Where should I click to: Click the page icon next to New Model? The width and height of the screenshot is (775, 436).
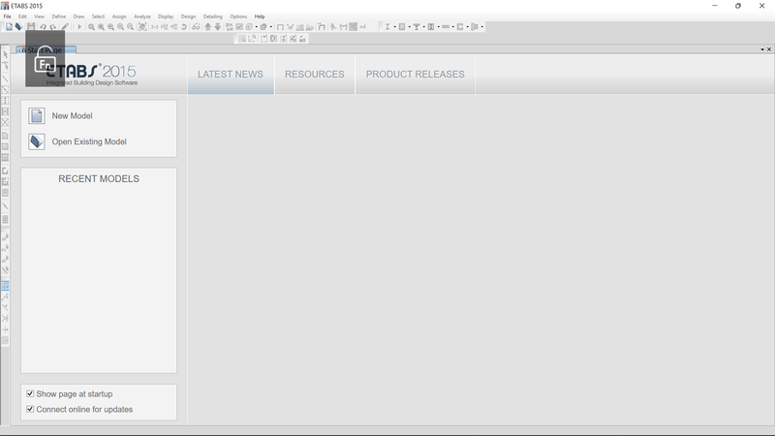click(37, 115)
